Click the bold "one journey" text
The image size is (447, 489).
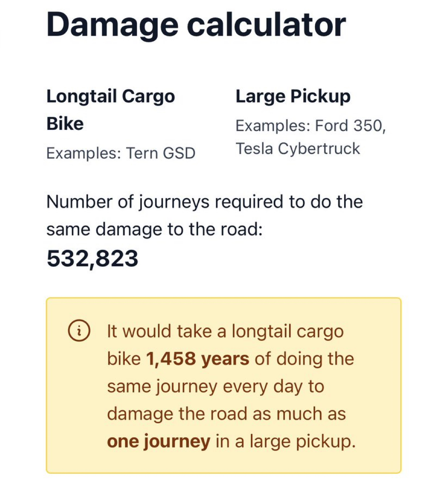point(159,441)
